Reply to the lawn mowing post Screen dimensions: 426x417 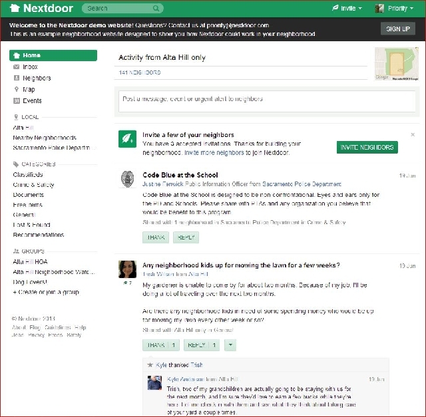tap(201, 345)
